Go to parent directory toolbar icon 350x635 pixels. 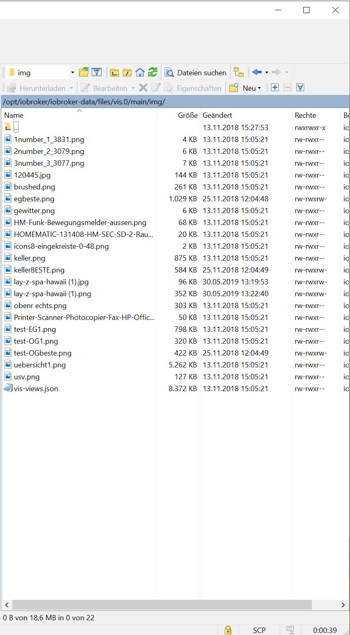coord(115,73)
